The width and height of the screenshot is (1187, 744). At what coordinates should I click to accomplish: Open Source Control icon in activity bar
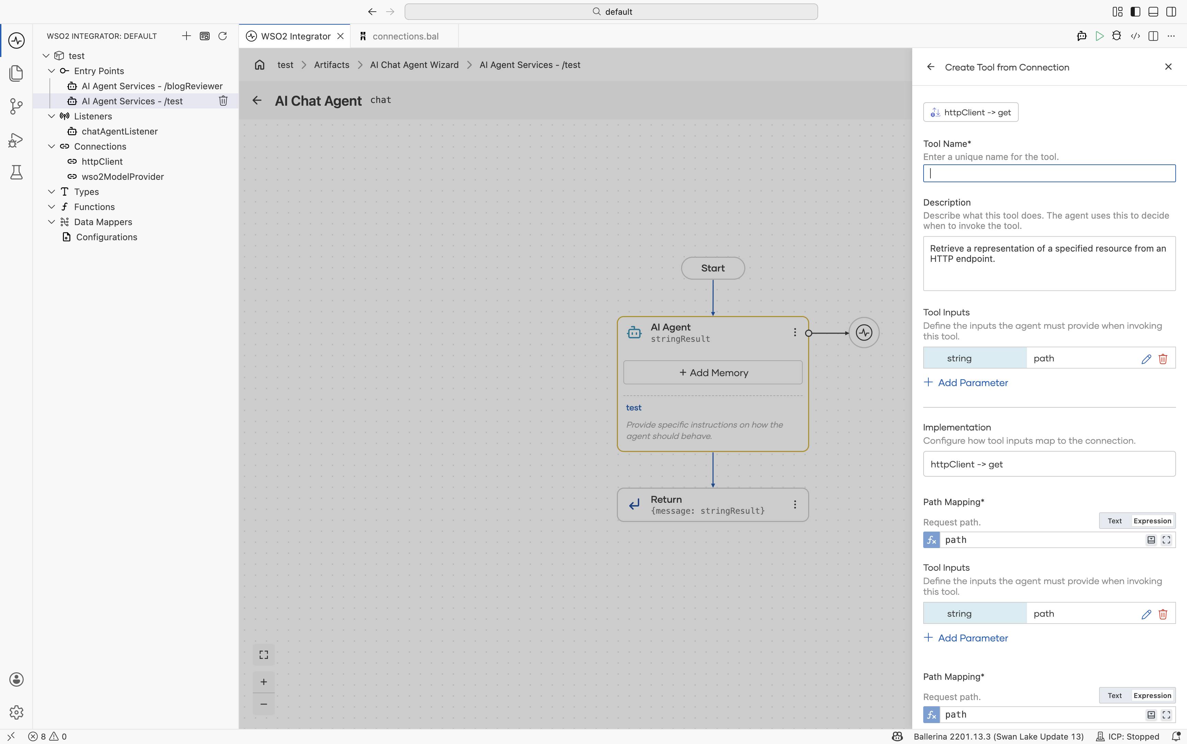click(x=16, y=106)
